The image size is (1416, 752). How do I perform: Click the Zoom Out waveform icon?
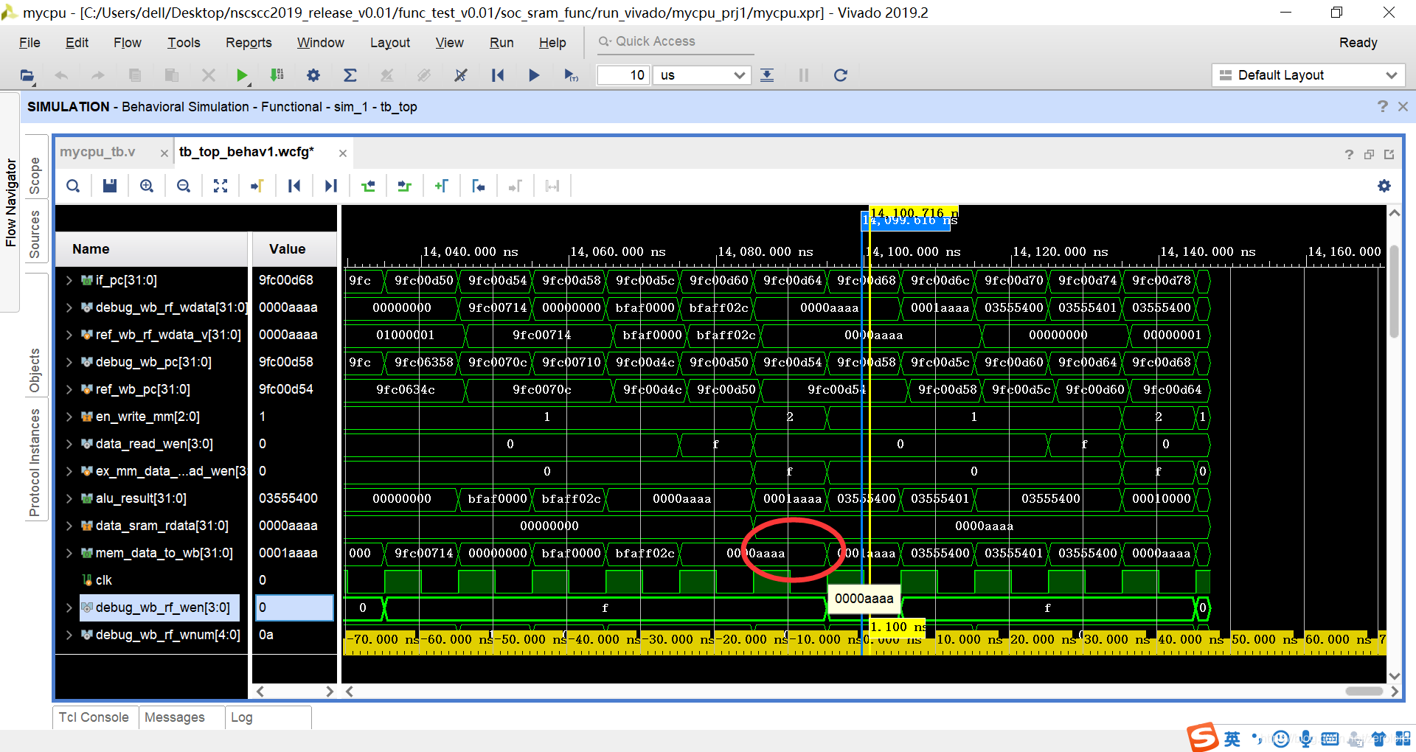[184, 186]
